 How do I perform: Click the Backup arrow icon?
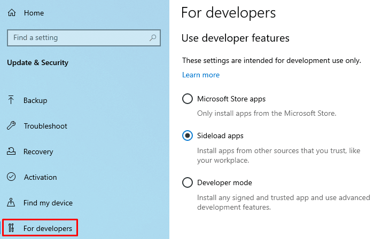coord(11,100)
